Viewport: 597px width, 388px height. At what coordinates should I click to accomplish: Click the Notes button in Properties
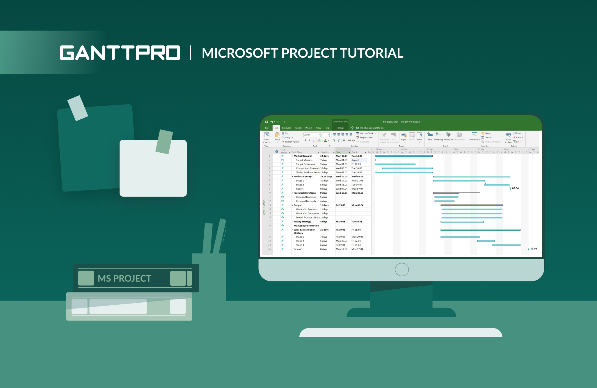click(x=486, y=133)
